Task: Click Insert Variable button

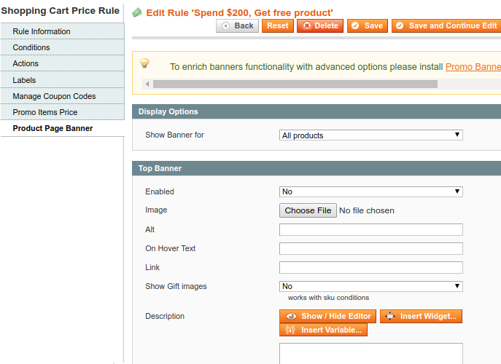Action: pyautogui.click(x=323, y=330)
